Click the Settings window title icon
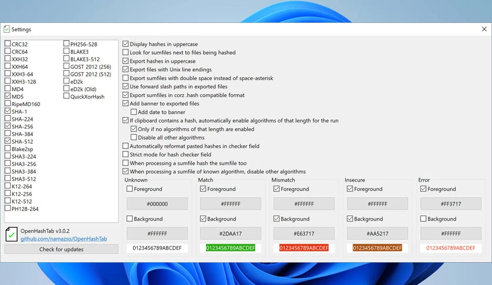 (x=6, y=29)
